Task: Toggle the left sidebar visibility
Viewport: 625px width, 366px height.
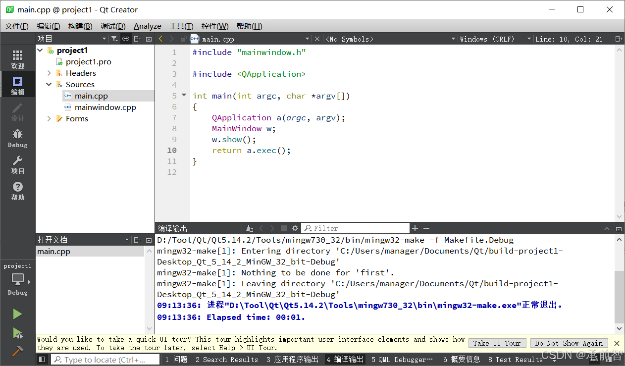Action: (x=42, y=360)
